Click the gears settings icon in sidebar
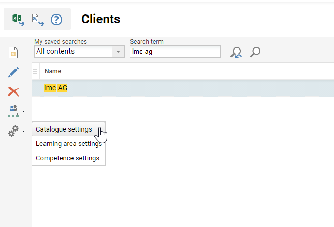Screen dimensions: 334x227 (x=13, y=131)
